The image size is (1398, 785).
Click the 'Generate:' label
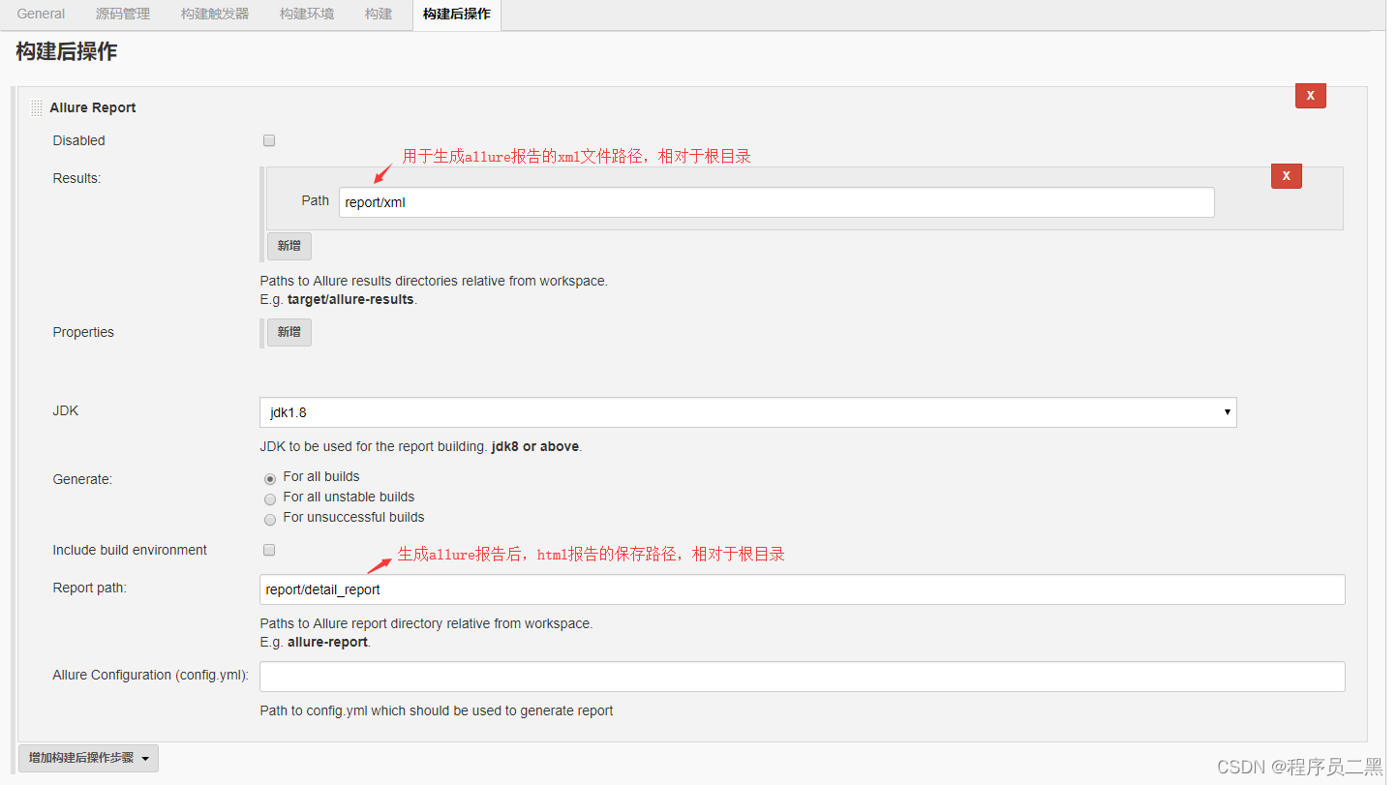tap(82, 479)
